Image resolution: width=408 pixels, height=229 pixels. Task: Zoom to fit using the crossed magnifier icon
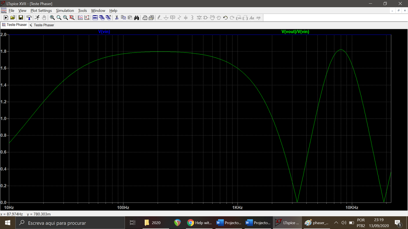click(x=72, y=18)
